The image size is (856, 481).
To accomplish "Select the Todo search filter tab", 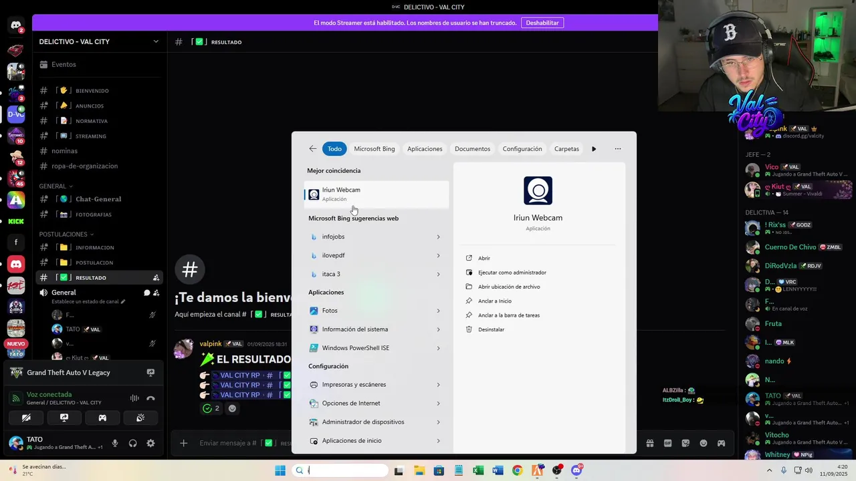I will [x=334, y=149].
